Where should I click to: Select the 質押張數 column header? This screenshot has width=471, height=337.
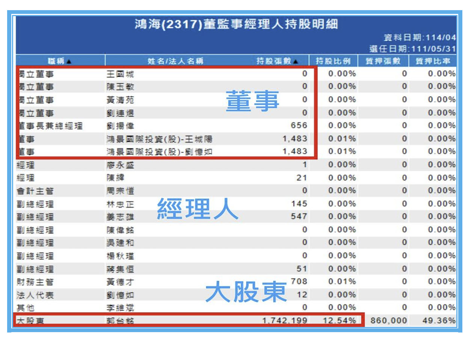pos(383,61)
